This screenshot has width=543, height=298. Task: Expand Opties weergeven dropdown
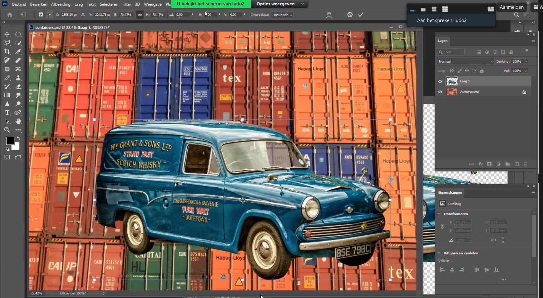point(280,4)
